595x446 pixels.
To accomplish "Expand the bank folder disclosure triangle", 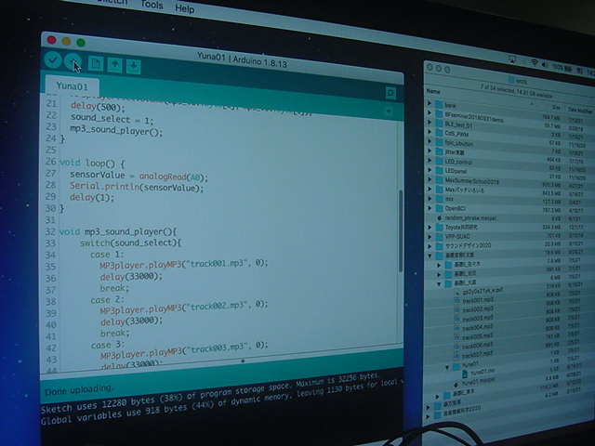I will [430, 103].
